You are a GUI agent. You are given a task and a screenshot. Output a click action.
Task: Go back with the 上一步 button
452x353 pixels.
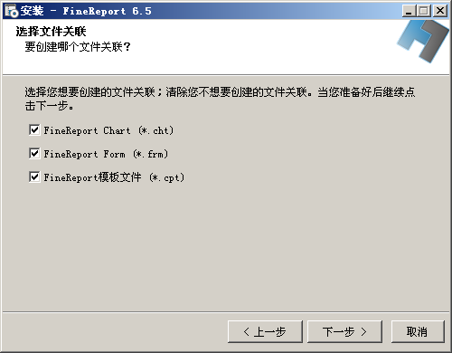click(x=265, y=332)
